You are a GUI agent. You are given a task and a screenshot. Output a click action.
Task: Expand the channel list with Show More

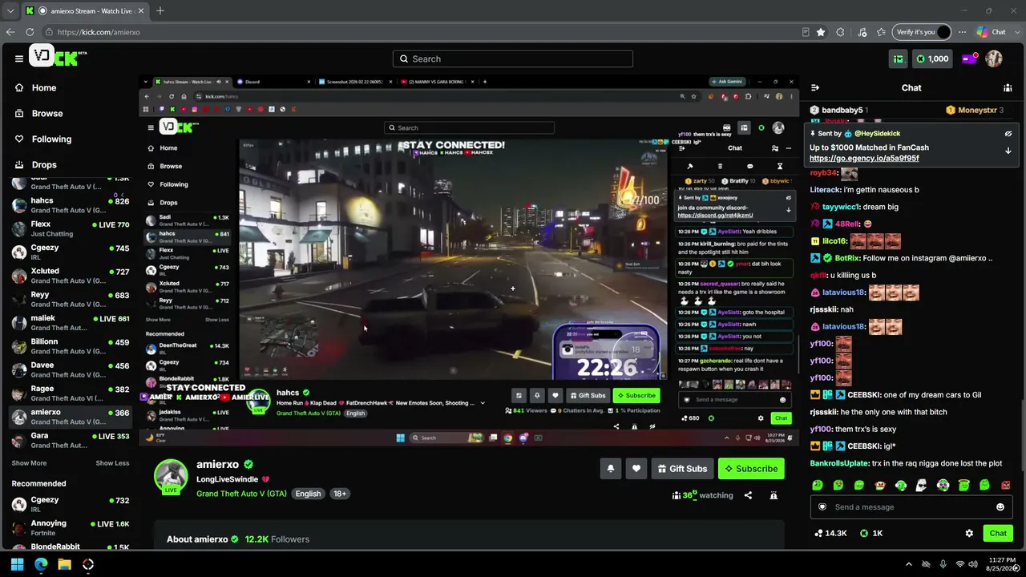[29, 463]
